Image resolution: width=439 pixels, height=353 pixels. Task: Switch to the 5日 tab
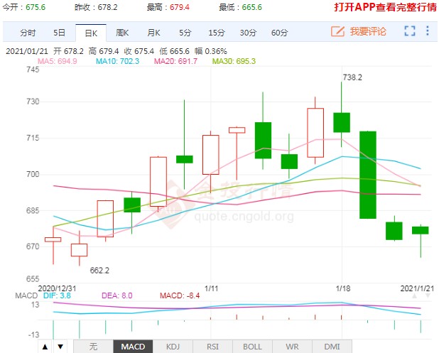coord(60,33)
